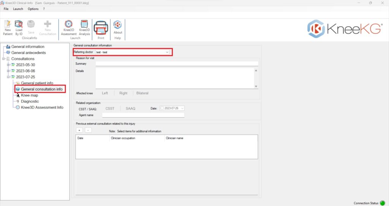Click the Details scrollbar up arrow
Image resolution: width=389 pixels, height=206 pixels.
pos(256,70)
